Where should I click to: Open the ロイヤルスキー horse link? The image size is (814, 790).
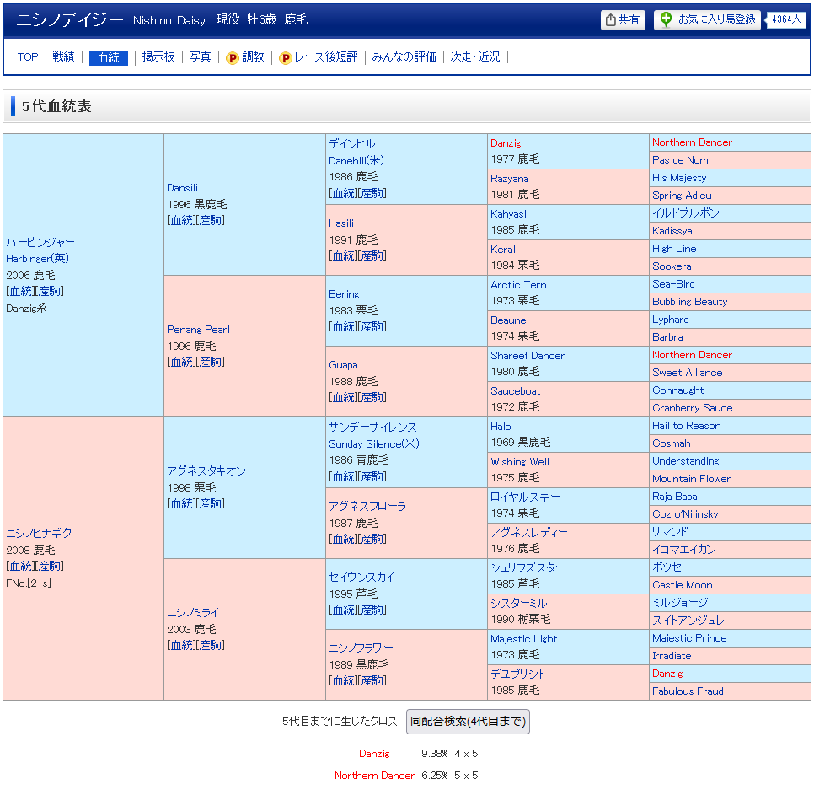(x=525, y=497)
